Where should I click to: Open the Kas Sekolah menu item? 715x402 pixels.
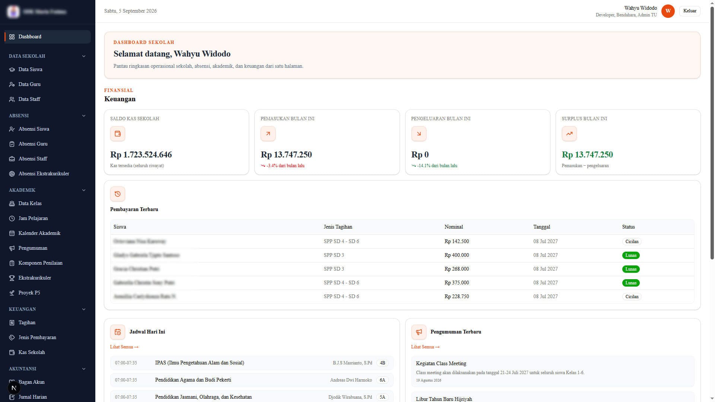(48, 352)
